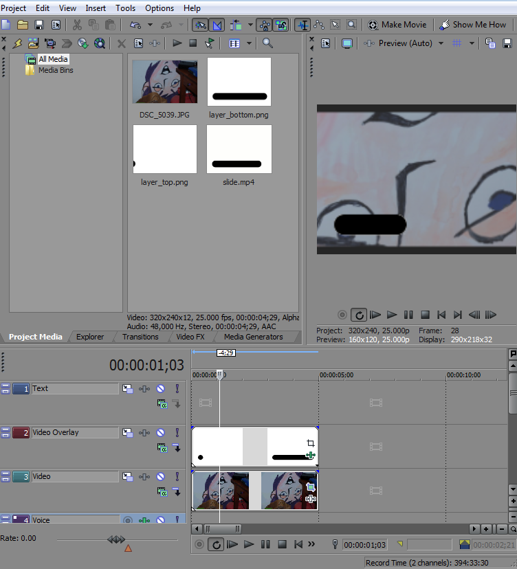Select All Media in the tree

pos(53,59)
